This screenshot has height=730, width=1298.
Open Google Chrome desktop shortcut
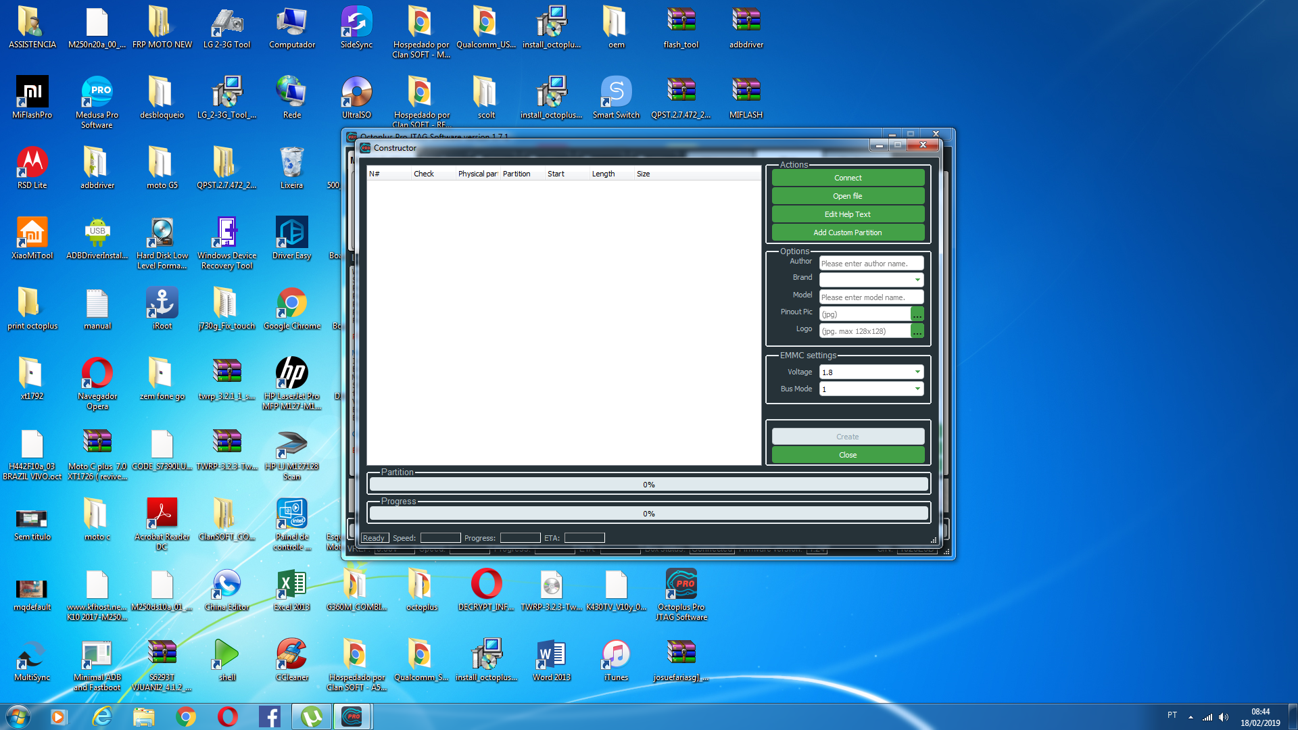point(291,309)
